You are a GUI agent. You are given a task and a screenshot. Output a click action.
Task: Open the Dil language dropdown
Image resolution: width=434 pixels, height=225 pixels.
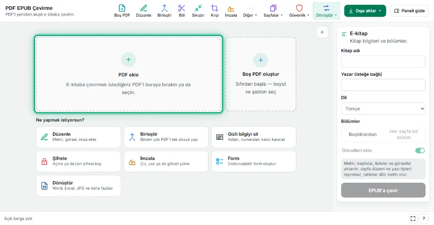[x=383, y=109]
